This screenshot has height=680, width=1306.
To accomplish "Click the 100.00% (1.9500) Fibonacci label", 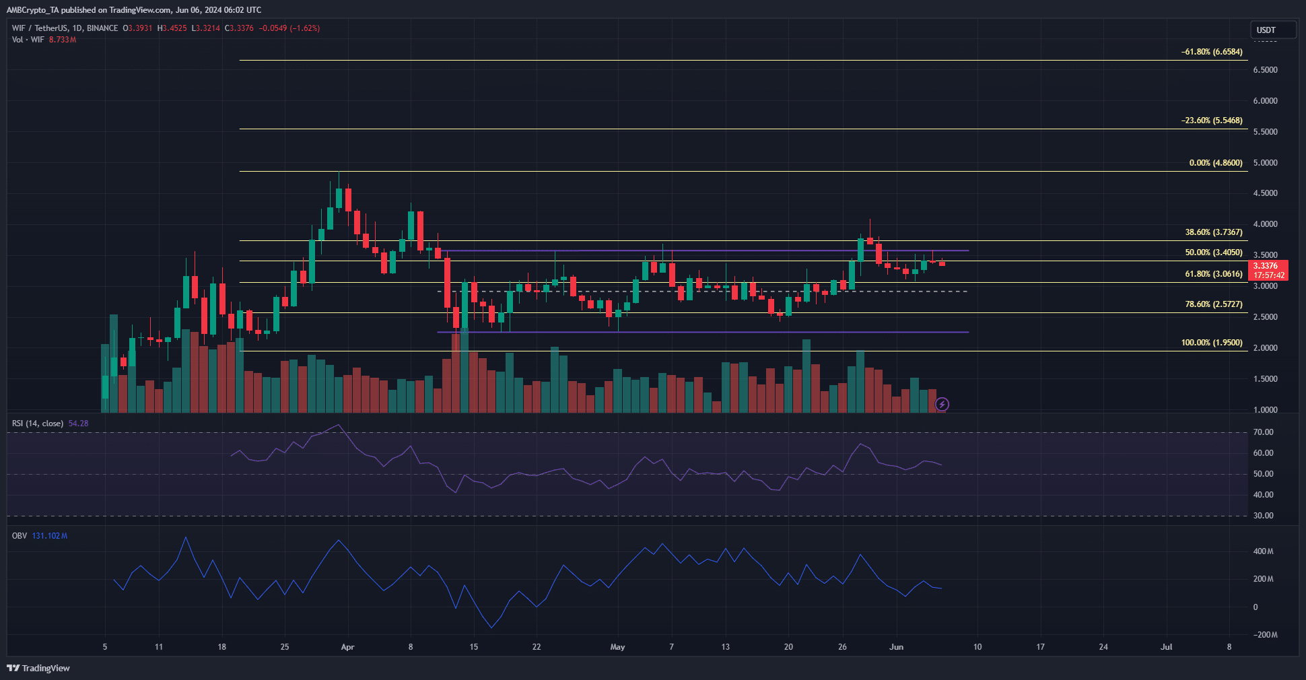I will point(1212,343).
